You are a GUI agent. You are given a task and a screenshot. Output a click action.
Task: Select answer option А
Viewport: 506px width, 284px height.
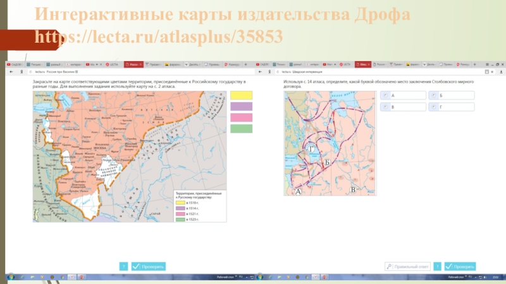click(x=403, y=95)
